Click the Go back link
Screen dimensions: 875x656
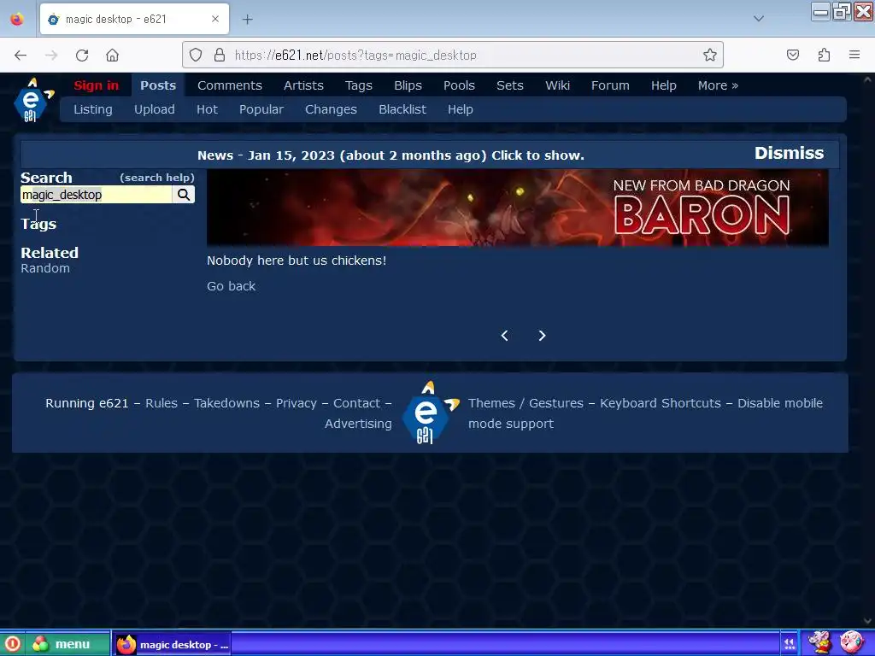(231, 286)
